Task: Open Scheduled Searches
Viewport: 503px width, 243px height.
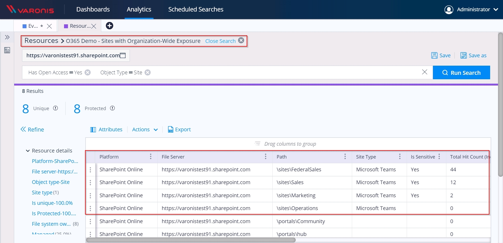Action: pos(196,9)
